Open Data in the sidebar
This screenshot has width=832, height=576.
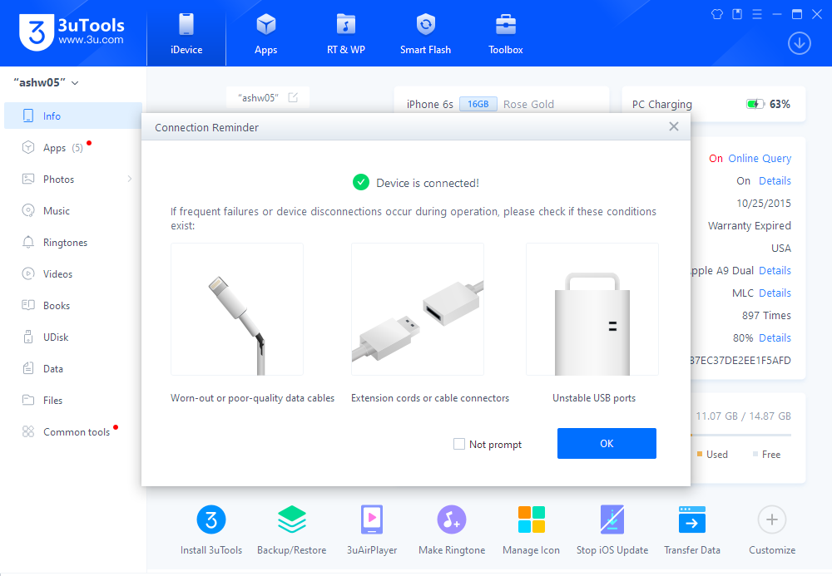[x=73, y=369]
